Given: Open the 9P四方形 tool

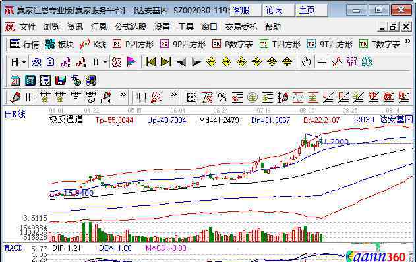Looking at the screenshot, I should pos(183,44).
